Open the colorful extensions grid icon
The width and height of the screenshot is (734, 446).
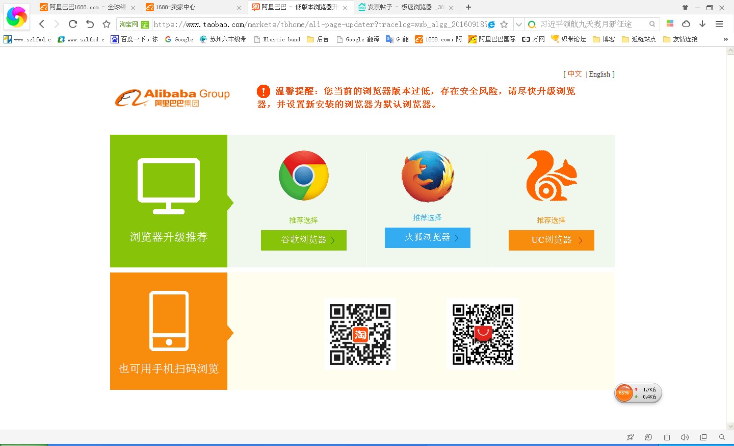click(x=670, y=24)
